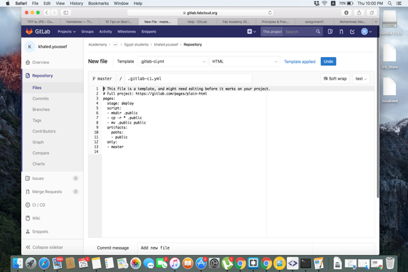
Task: Open the View menu in menu bar
Action: coord(60,3)
